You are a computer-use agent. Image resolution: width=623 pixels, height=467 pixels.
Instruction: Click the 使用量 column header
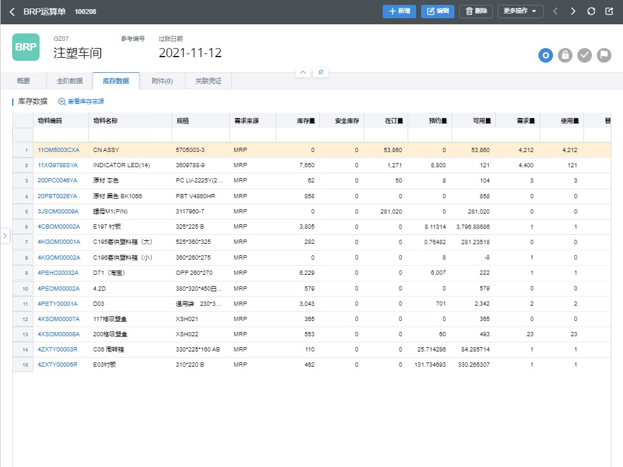click(562, 121)
